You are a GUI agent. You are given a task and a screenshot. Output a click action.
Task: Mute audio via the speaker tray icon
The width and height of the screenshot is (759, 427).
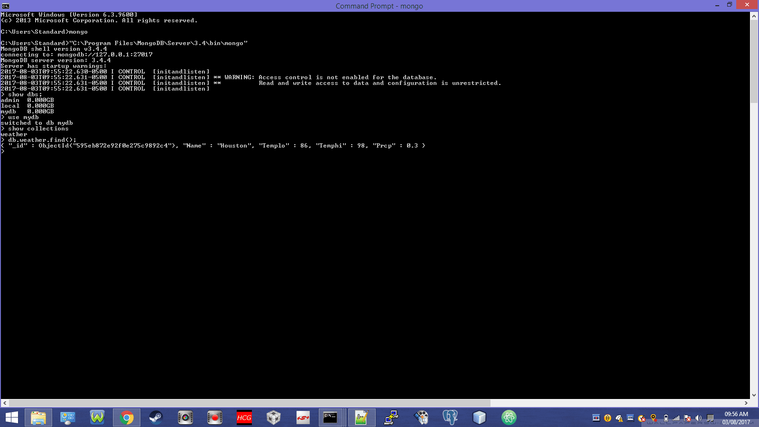coord(698,418)
